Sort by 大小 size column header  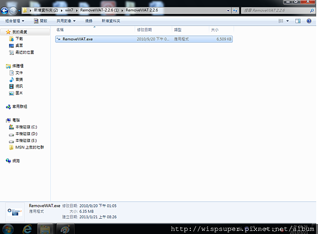click(221, 30)
